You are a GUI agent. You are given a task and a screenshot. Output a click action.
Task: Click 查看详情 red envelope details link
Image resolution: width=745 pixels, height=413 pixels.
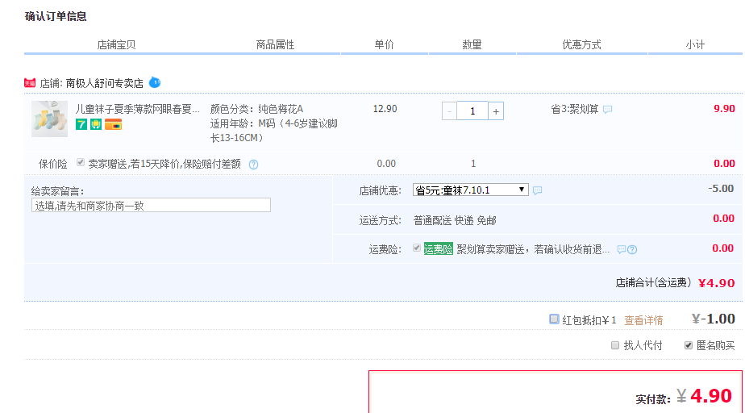643,320
